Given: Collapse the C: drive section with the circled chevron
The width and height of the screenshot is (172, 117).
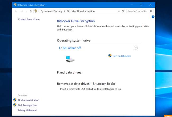Looking at the screenshot, I should coord(135,48).
